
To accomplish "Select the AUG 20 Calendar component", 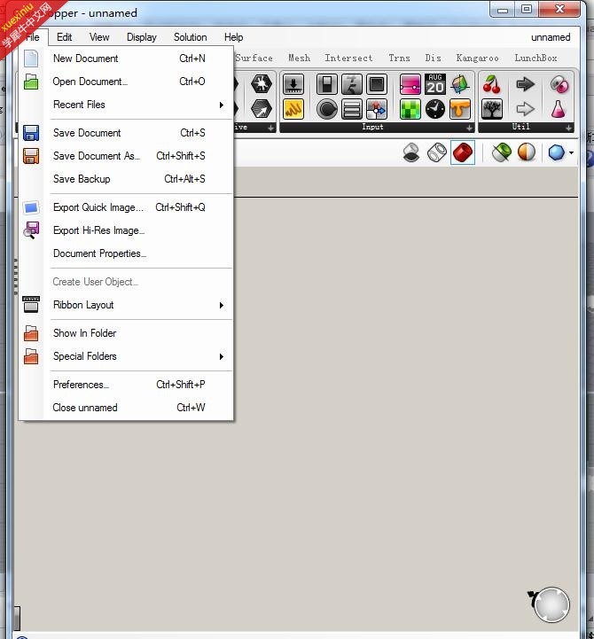I will pyautogui.click(x=435, y=84).
